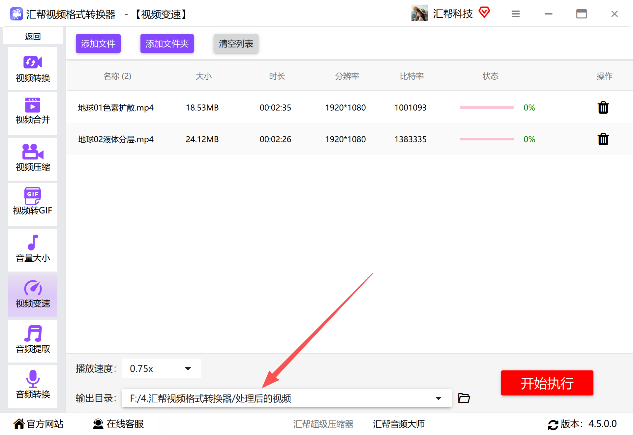Click 状态 column header
This screenshot has width=633, height=435.
coord(490,76)
